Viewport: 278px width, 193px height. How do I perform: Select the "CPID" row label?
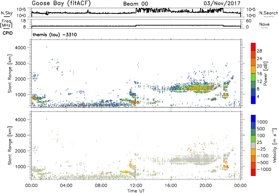[8, 33]
